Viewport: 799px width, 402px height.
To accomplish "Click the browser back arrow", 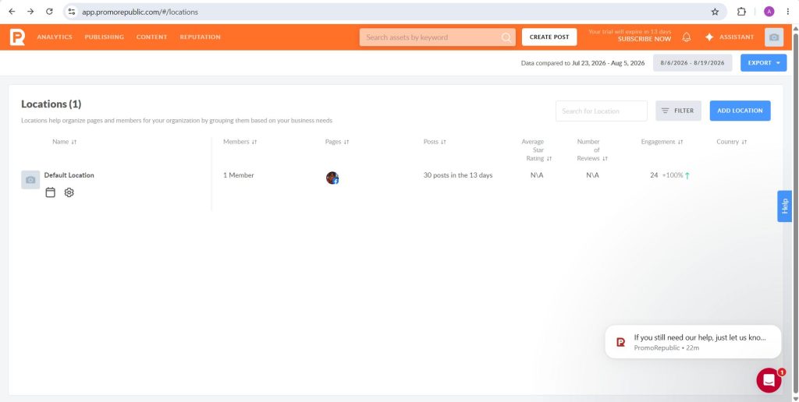I will coord(12,12).
